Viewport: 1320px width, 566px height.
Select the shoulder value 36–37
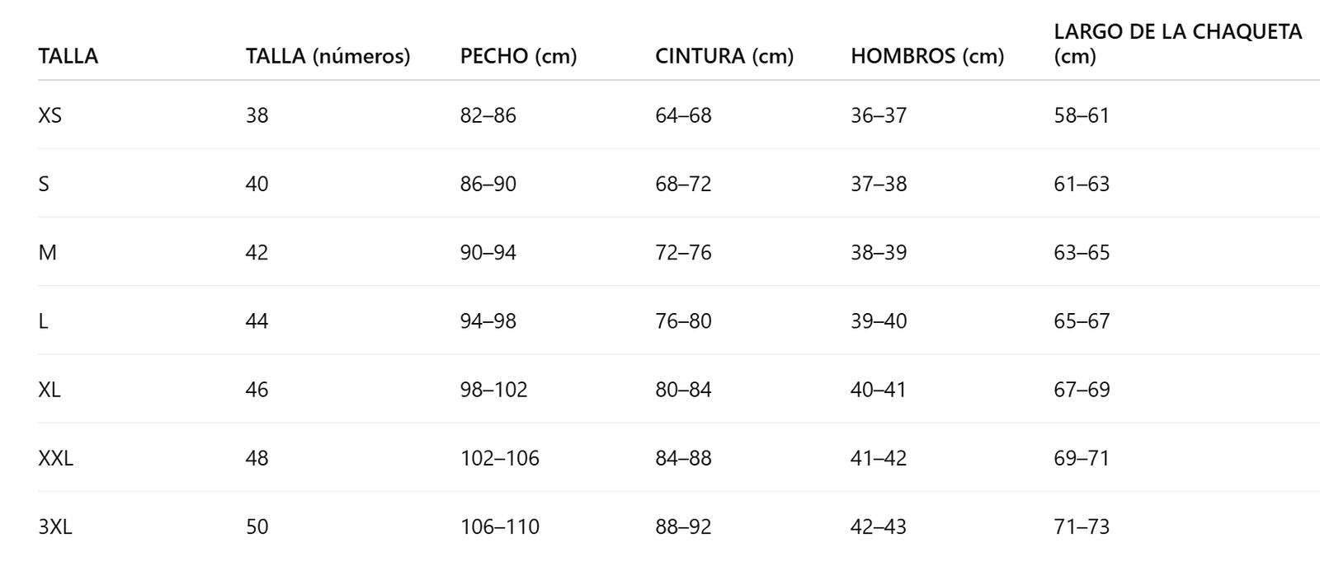[878, 115]
